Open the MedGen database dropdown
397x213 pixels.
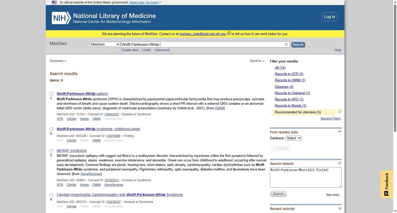105,44
